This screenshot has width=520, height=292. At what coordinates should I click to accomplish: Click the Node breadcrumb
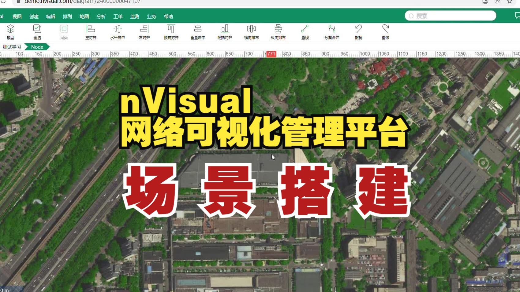(37, 47)
